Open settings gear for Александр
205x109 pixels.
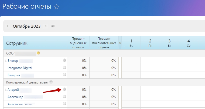64,96
